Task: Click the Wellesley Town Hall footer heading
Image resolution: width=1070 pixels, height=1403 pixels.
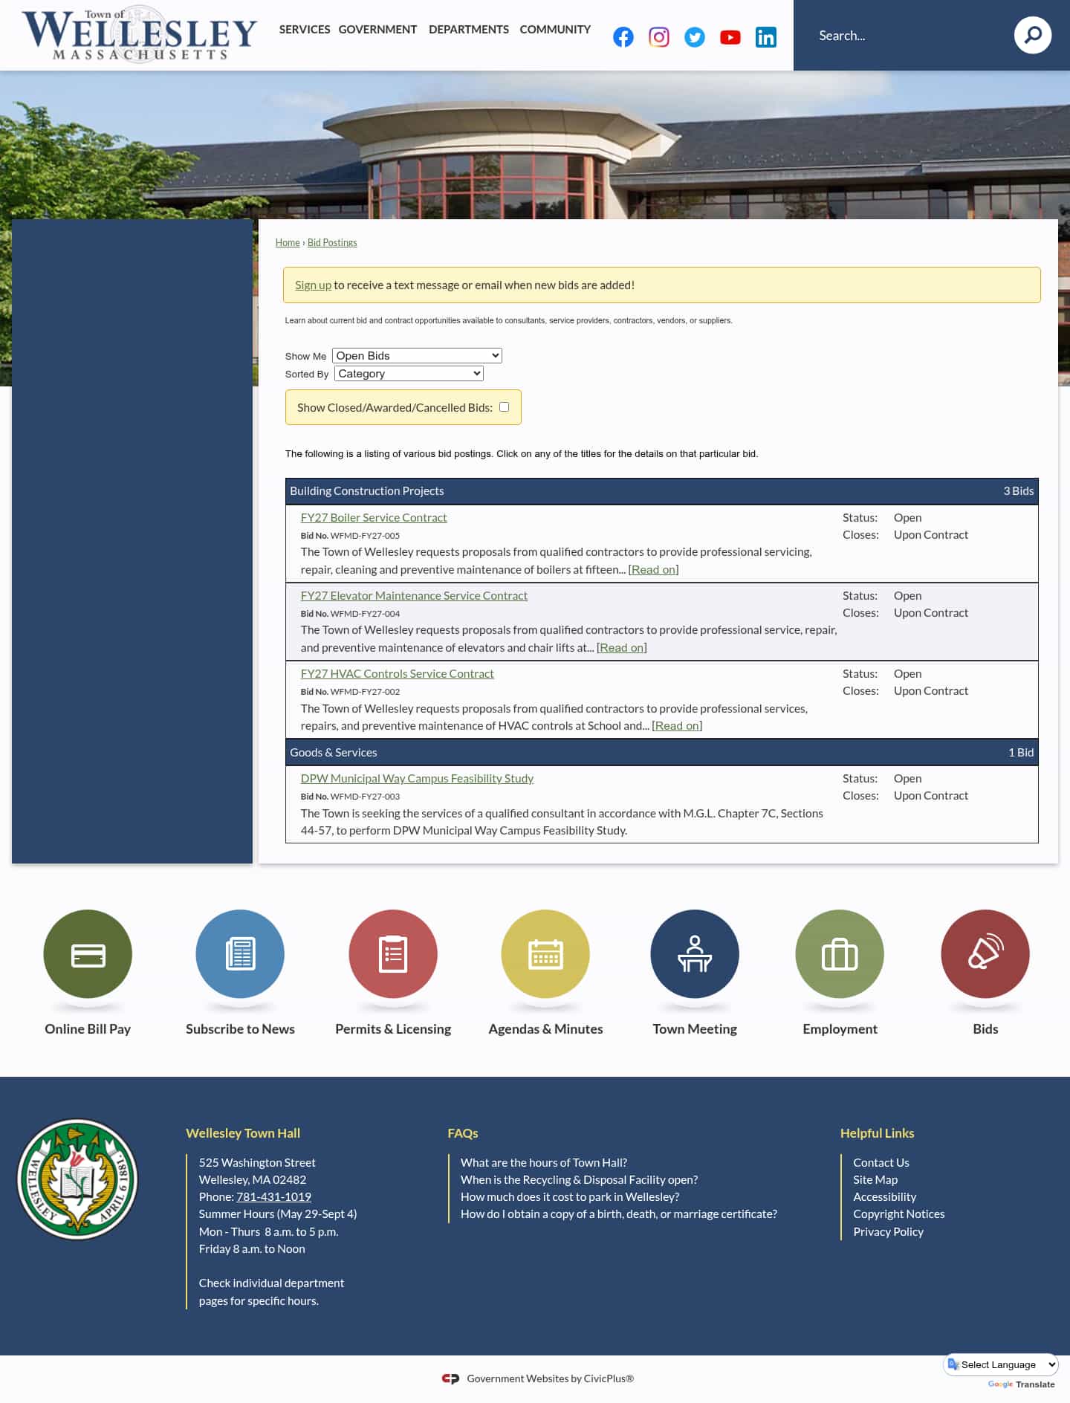Action: 243,1133
